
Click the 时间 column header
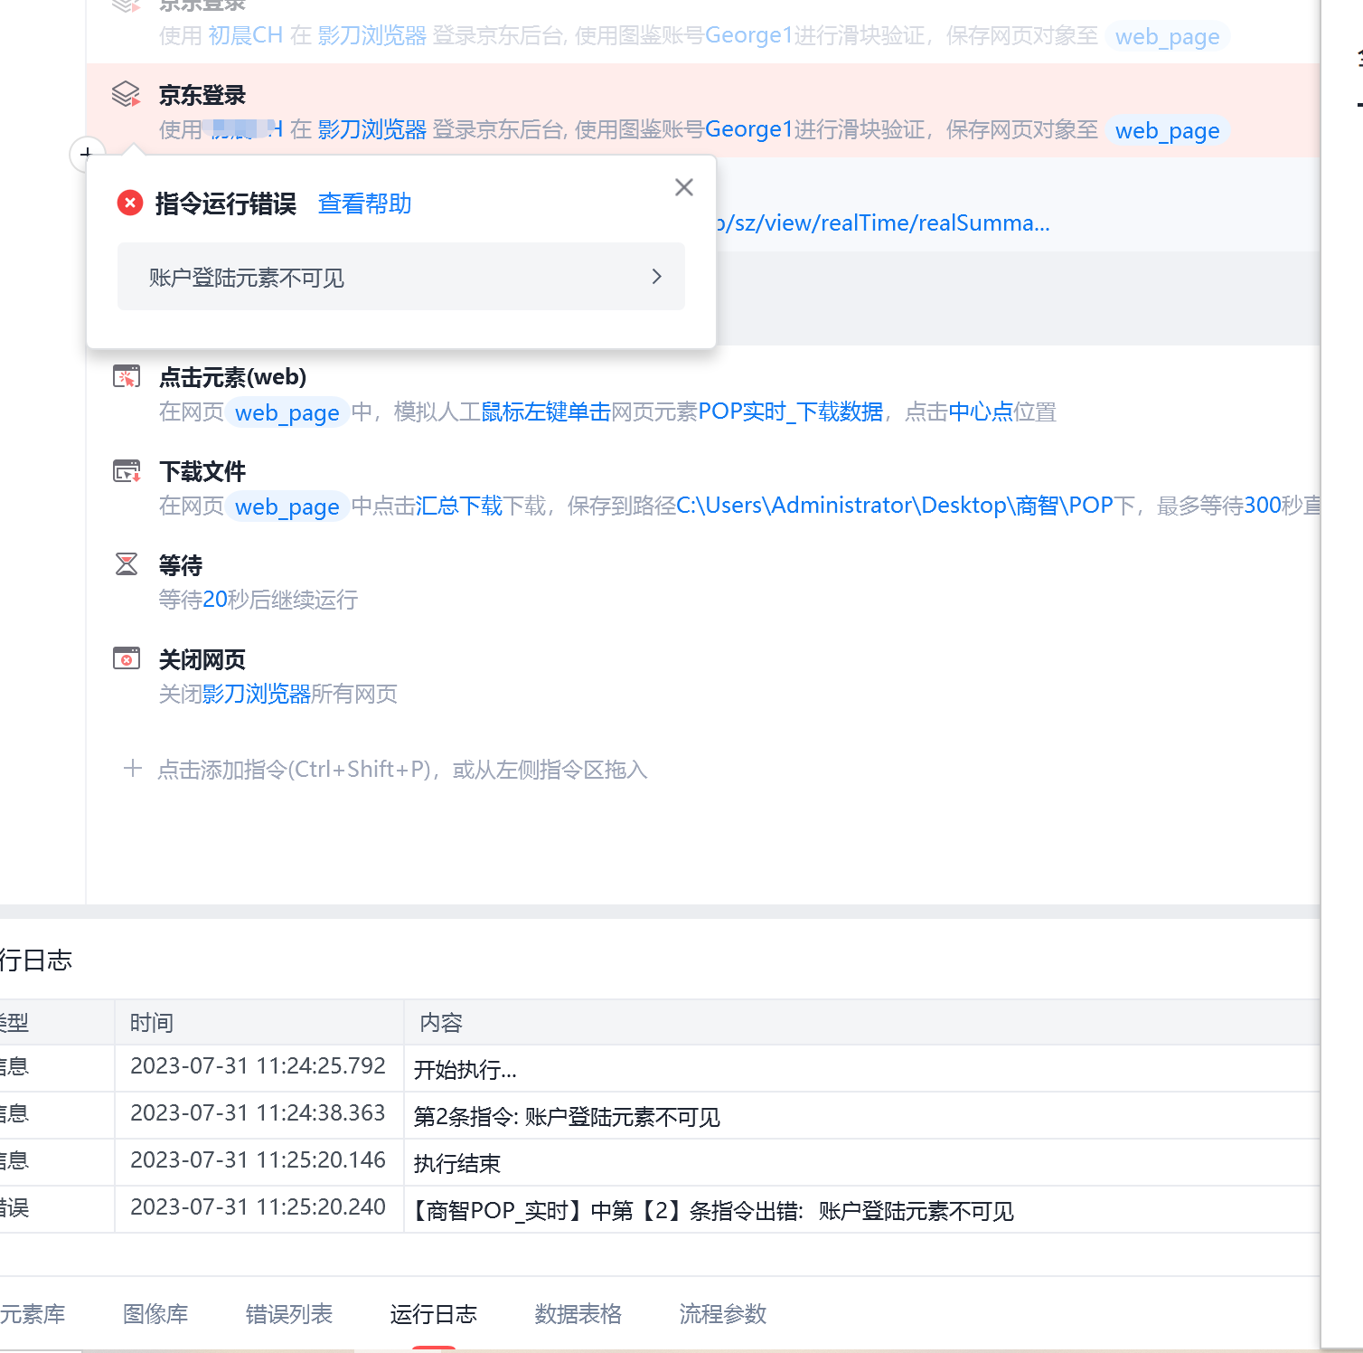152,1023
